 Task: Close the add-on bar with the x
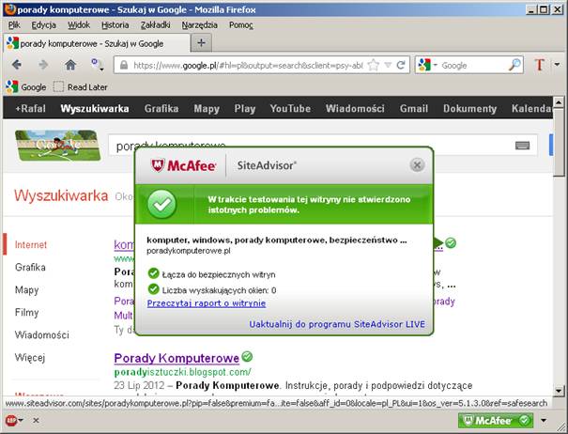[36, 421]
